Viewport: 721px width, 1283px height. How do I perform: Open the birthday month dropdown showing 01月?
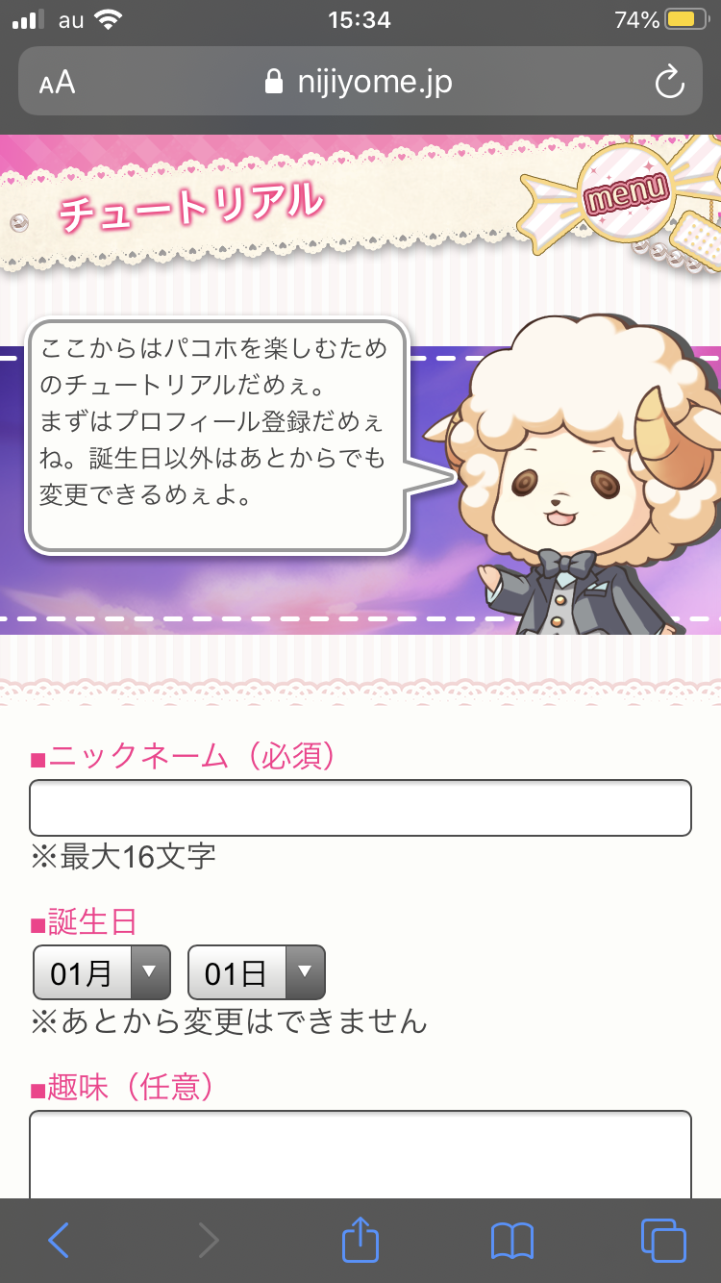(102, 972)
